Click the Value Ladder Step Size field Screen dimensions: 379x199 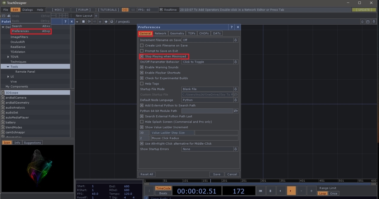click(194, 133)
